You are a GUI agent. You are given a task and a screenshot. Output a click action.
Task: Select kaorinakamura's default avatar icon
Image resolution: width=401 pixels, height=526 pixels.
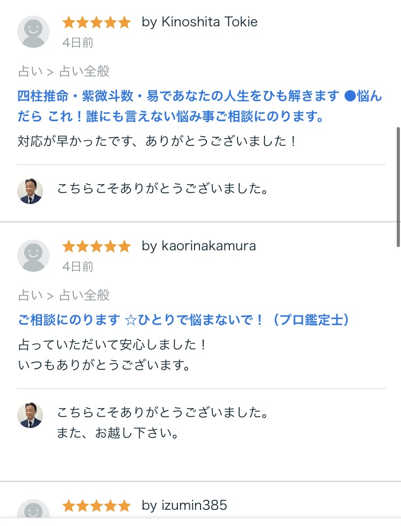coord(33,256)
